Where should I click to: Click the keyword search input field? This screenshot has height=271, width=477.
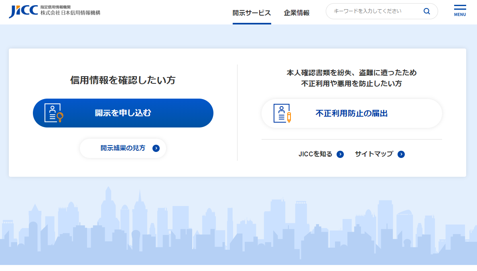[x=373, y=11]
